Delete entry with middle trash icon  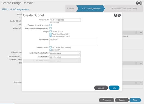click(x=136, y=63)
